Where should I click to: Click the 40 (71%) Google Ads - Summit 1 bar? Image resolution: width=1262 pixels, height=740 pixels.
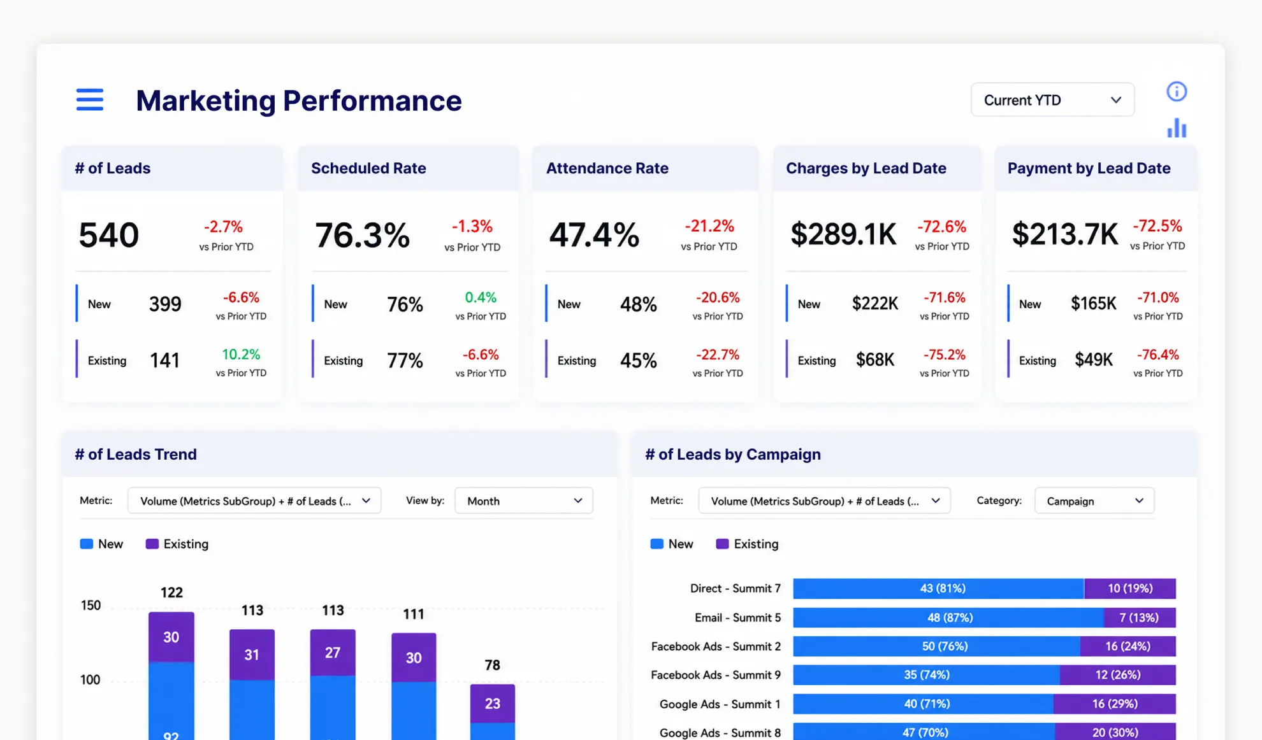(923, 704)
